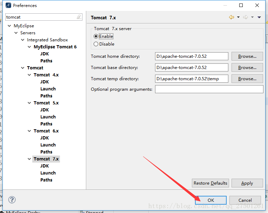Image resolution: width=268 pixels, height=213 pixels.
Task: Select the Disable radio button
Action: (96, 44)
